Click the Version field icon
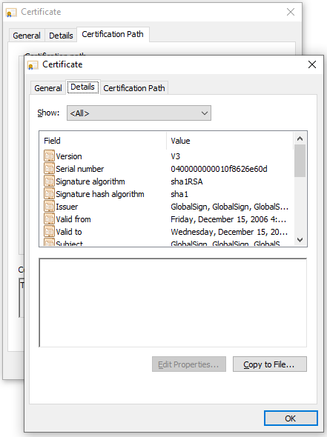 coord(49,156)
